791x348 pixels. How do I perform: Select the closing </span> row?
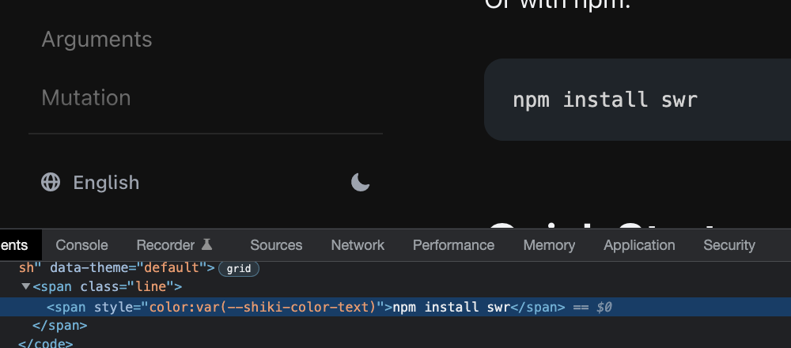pos(395,326)
